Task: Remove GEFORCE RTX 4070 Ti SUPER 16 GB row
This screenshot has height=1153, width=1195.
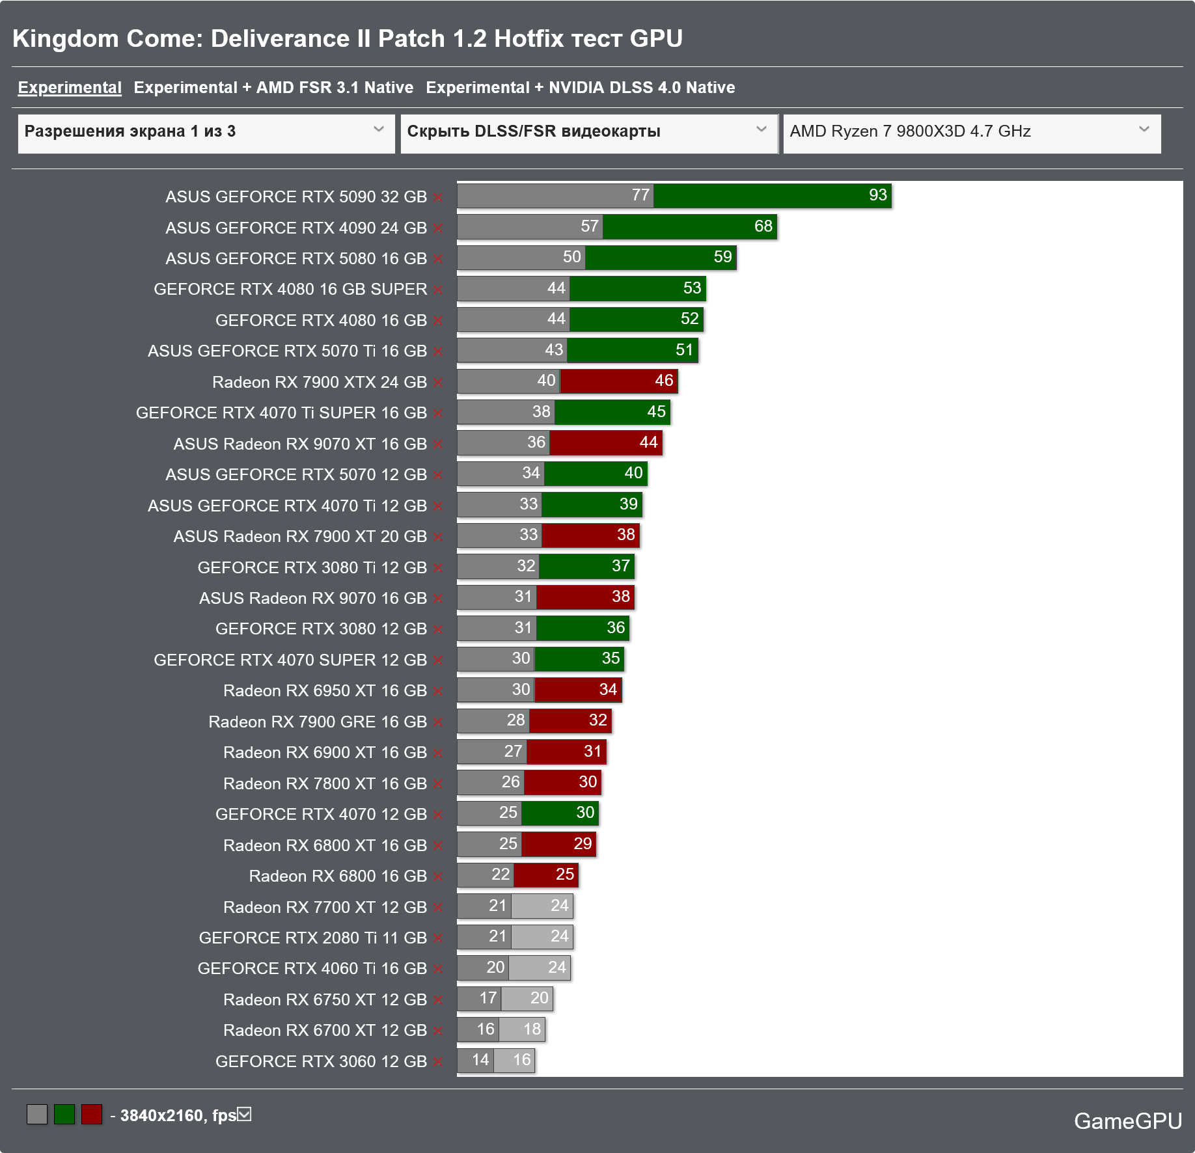Action: (438, 413)
